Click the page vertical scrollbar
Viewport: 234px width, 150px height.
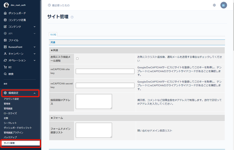coord(233,25)
